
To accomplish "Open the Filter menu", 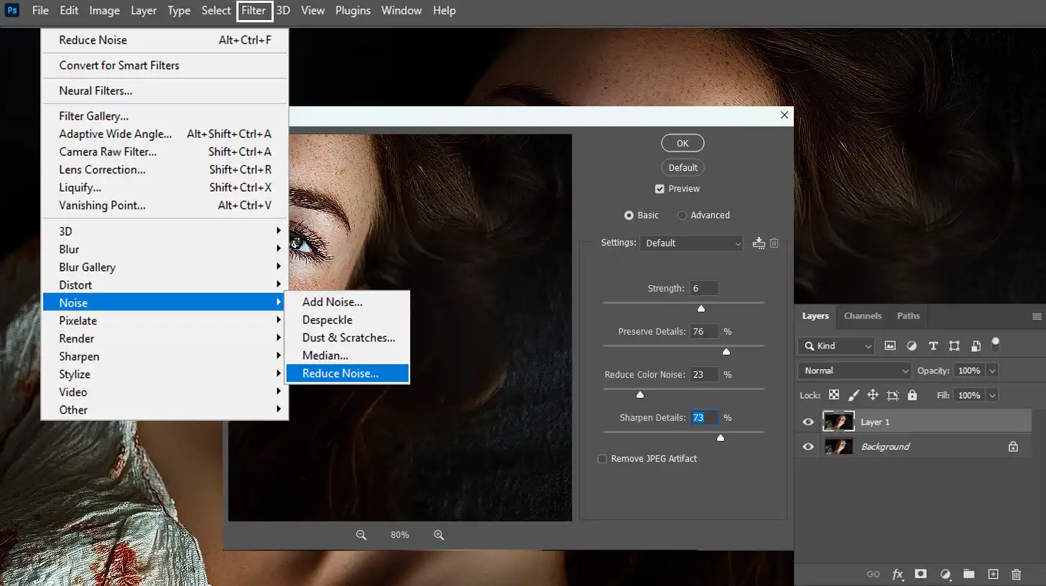I will pos(254,11).
